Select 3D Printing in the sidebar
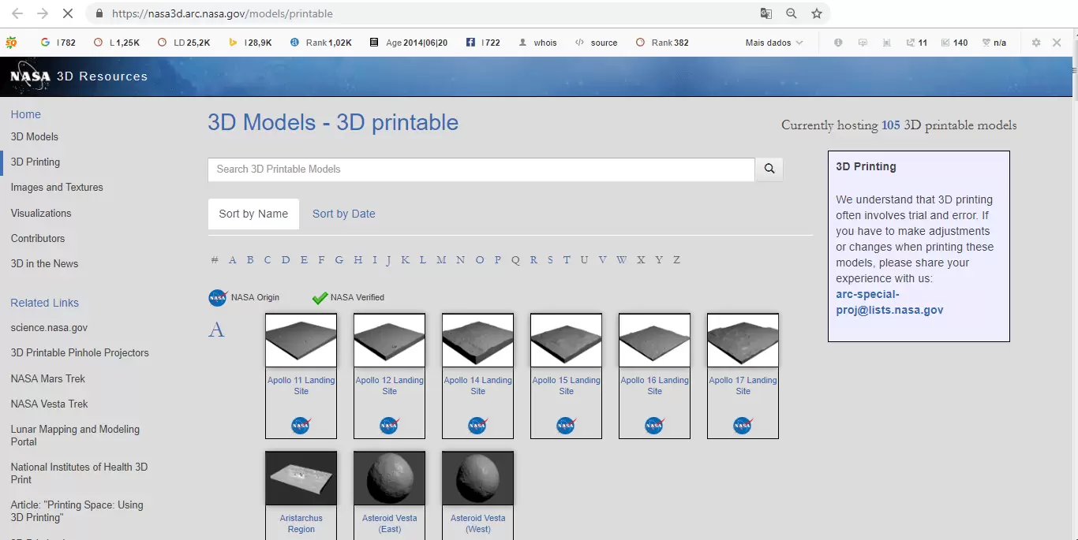 pyautogui.click(x=36, y=162)
